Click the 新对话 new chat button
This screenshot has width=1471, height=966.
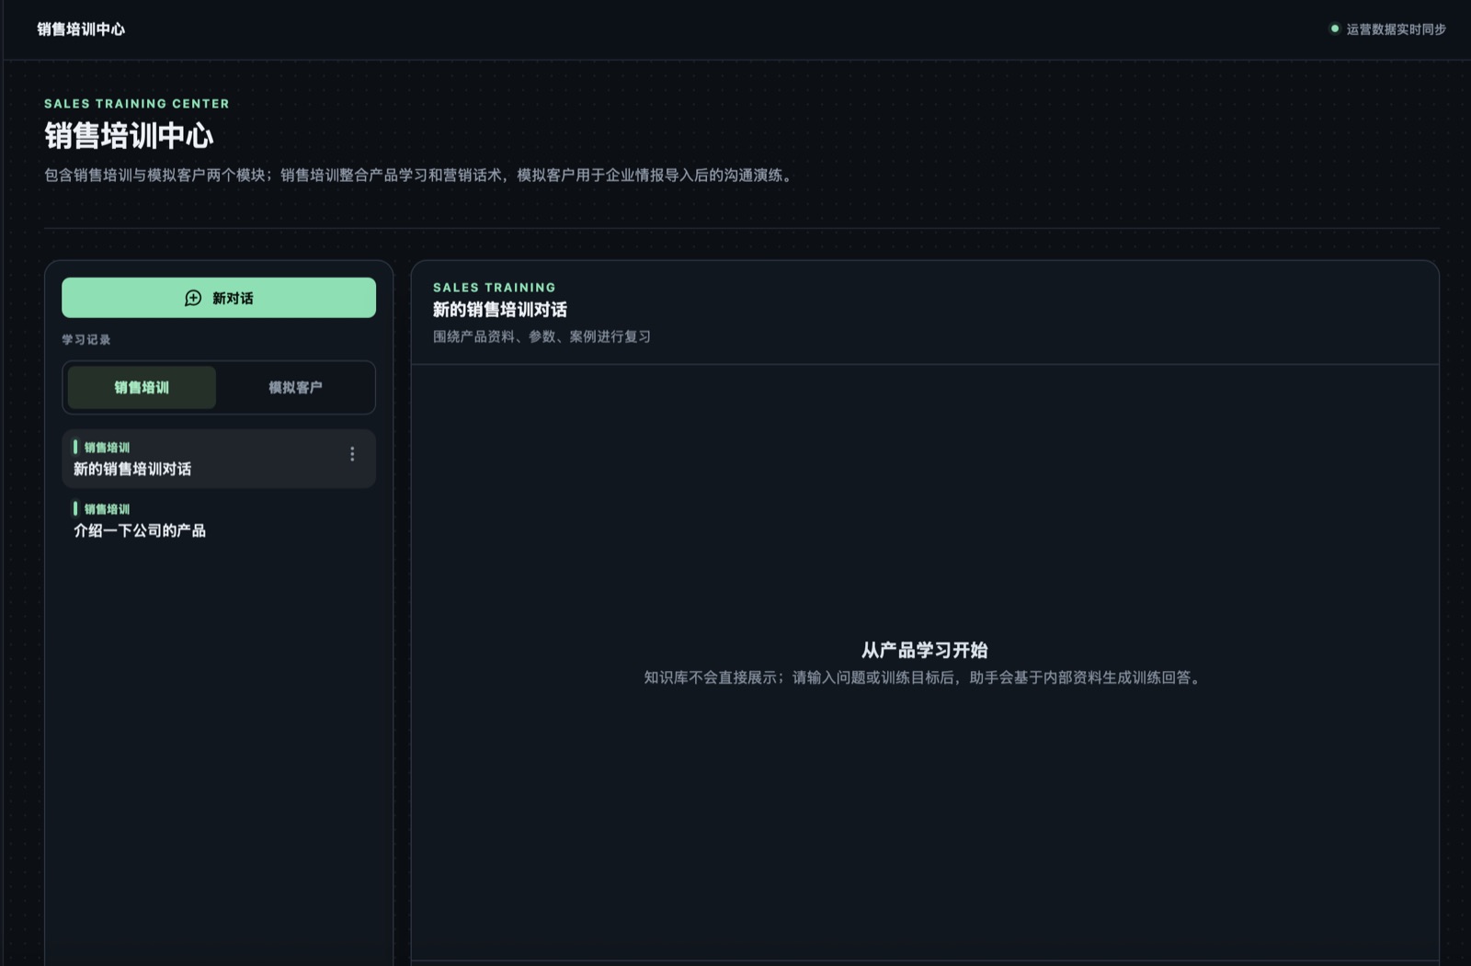pyautogui.click(x=219, y=298)
